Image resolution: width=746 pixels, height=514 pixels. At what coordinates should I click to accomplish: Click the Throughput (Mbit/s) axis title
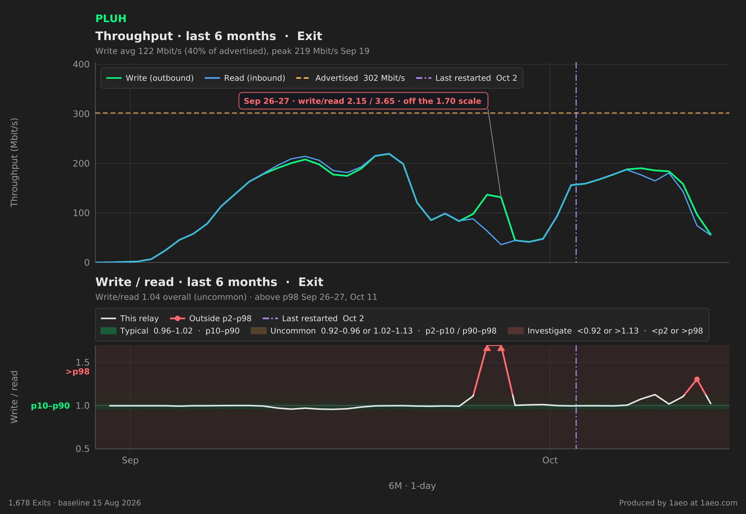pyautogui.click(x=14, y=162)
